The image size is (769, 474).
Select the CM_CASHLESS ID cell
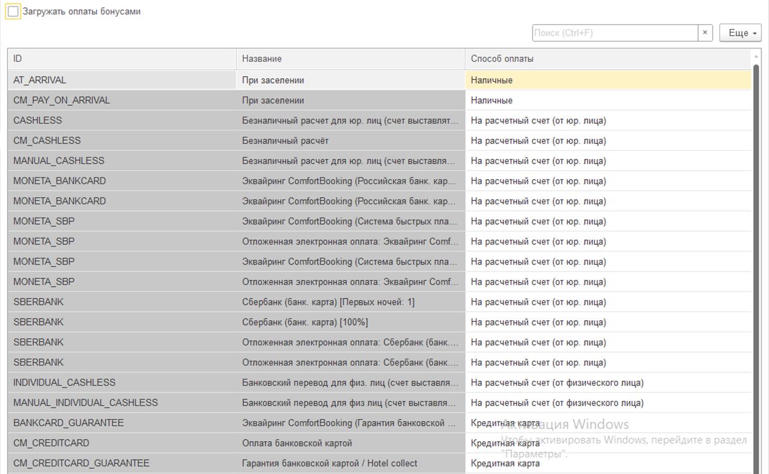(x=47, y=141)
